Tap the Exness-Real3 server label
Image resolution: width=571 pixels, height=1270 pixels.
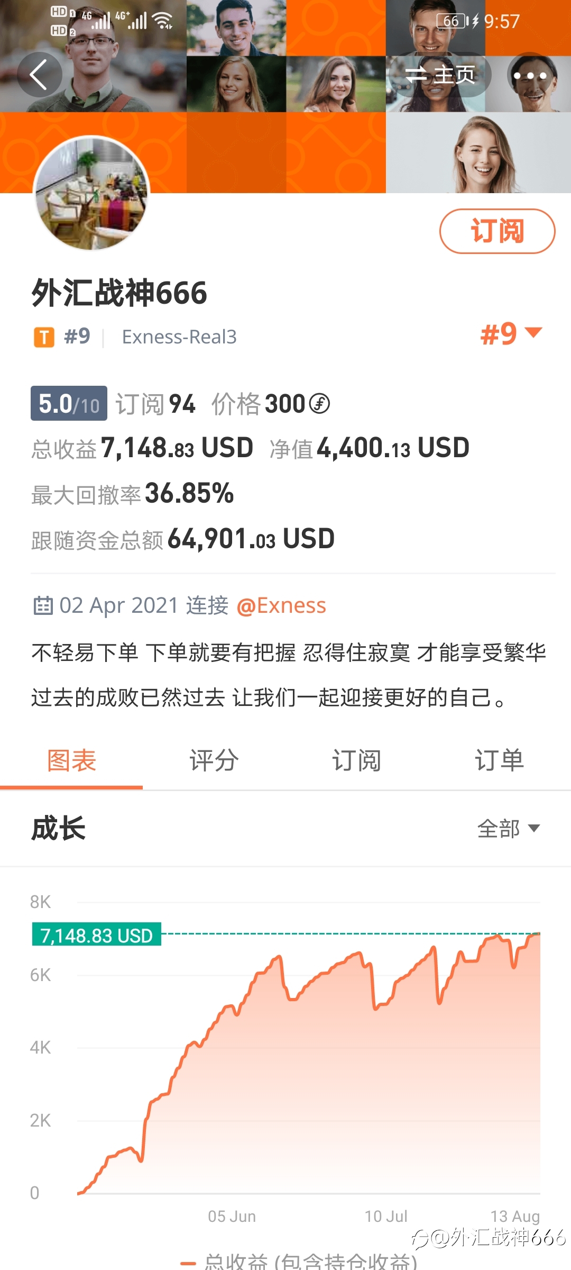tap(179, 337)
